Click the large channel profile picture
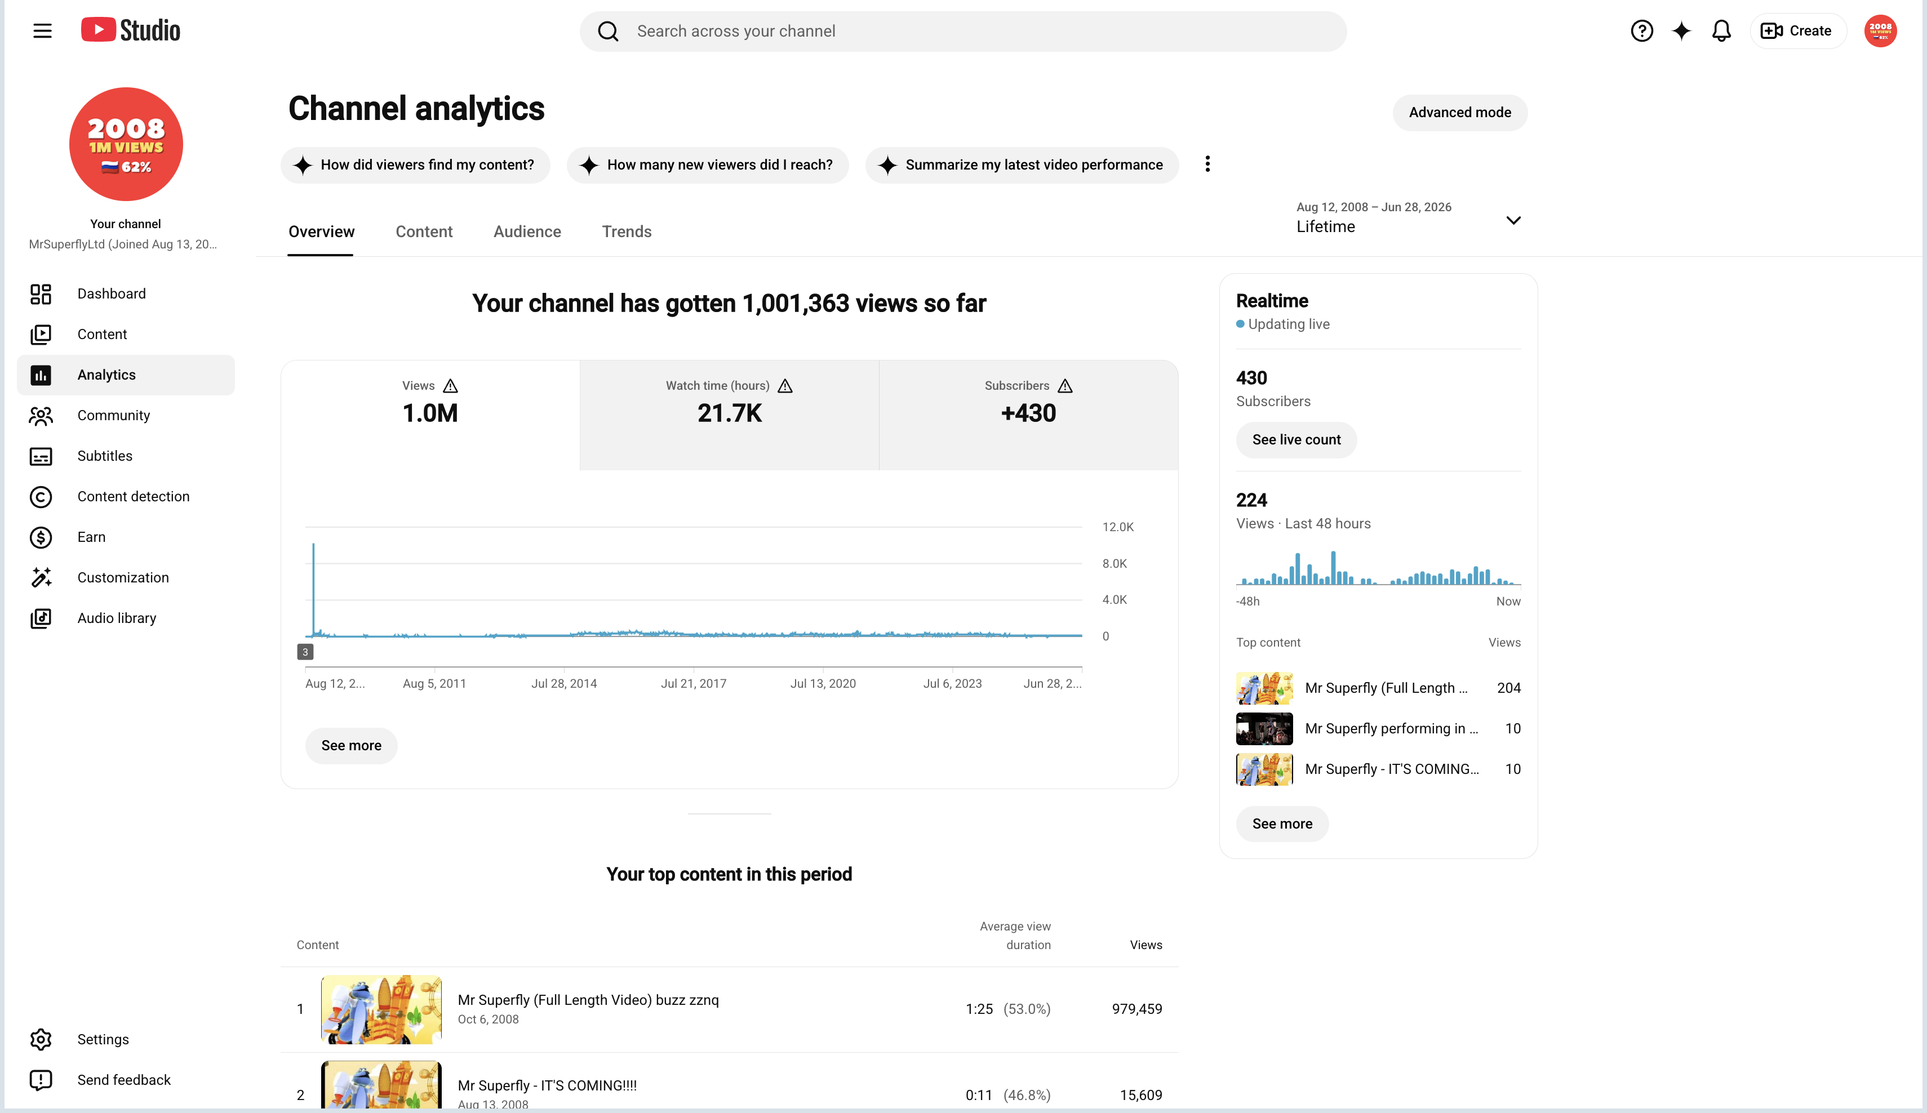 [x=126, y=144]
